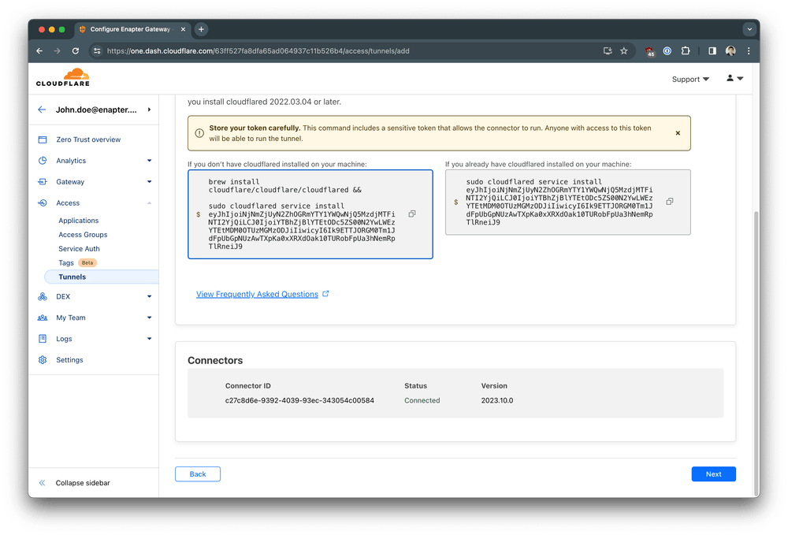Screen dimensions: 788x535
Task: Bookmark the page with the star icon
Action: (624, 50)
